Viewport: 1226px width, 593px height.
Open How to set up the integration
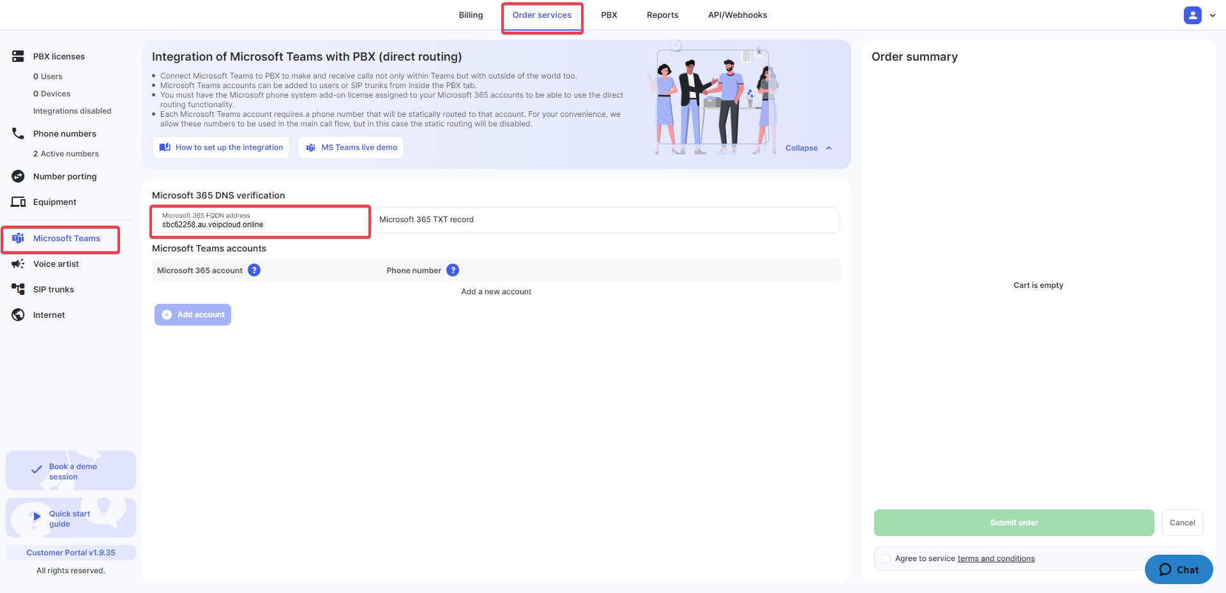[x=221, y=147]
